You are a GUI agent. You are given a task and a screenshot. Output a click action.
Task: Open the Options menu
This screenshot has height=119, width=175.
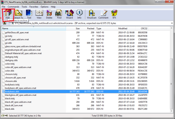(x=44, y=7)
